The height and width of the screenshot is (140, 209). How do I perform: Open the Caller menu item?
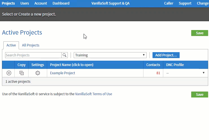(169, 3)
